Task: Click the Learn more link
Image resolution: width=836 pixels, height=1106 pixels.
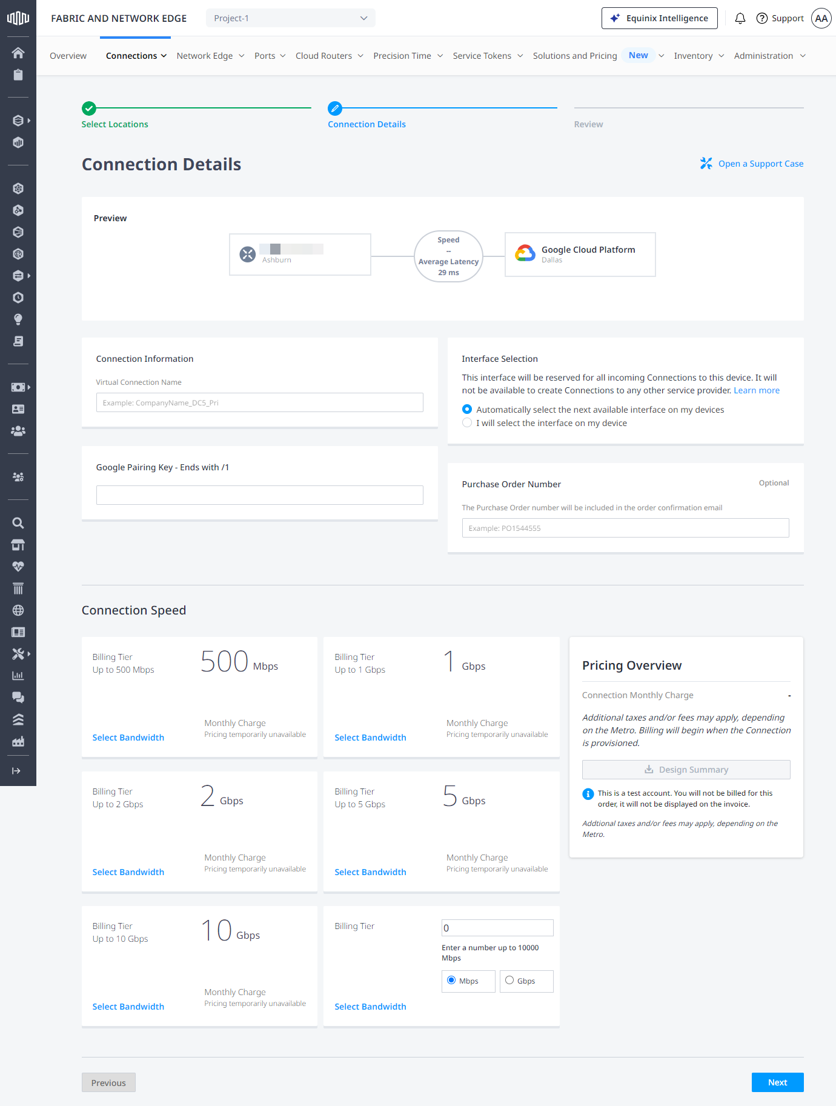Action: 757,390
